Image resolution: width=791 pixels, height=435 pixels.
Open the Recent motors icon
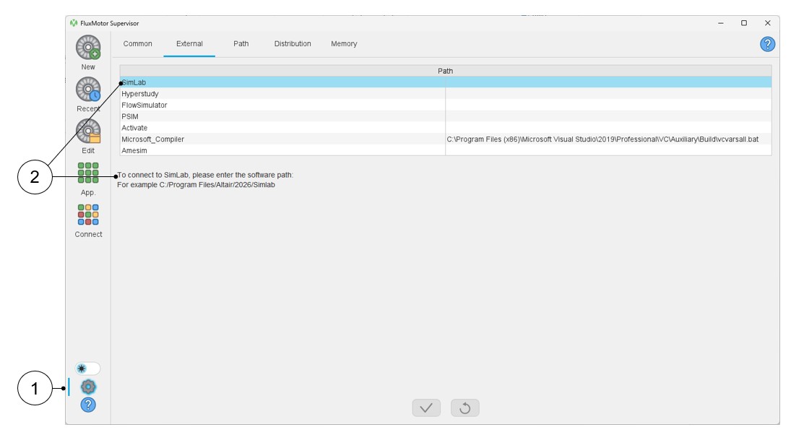pyautogui.click(x=88, y=90)
